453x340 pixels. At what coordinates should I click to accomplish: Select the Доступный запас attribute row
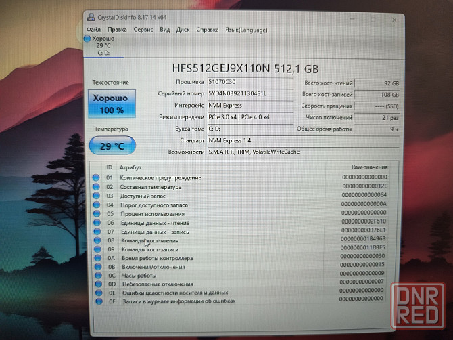click(x=240, y=196)
